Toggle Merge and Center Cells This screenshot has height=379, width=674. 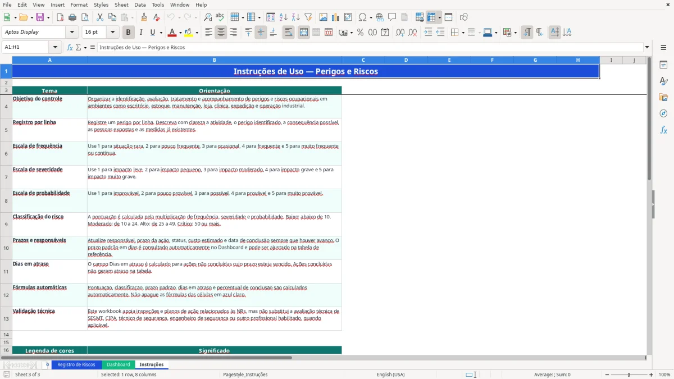point(304,33)
